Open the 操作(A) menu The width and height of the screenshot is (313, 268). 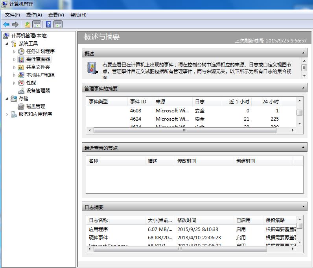point(34,15)
